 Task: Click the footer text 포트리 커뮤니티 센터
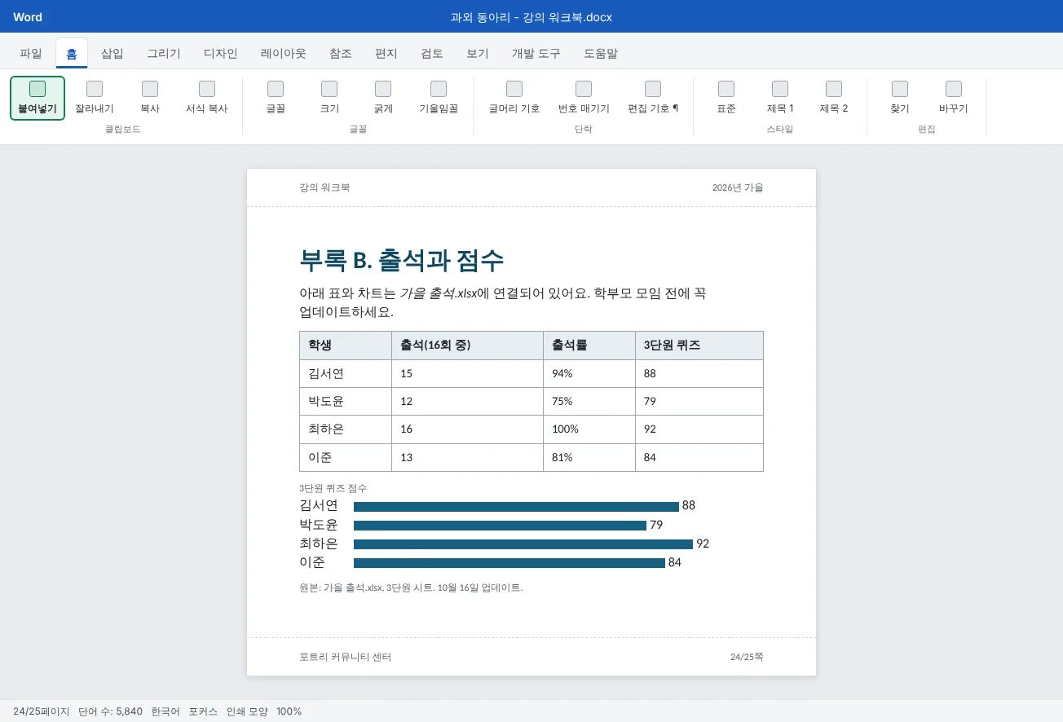pyautogui.click(x=346, y=657)
